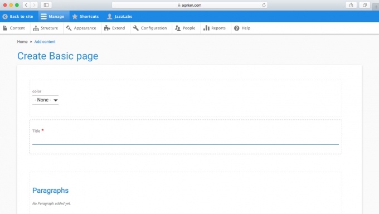
Task: Click the Shortcuts star icon
Action: (75, 17)
